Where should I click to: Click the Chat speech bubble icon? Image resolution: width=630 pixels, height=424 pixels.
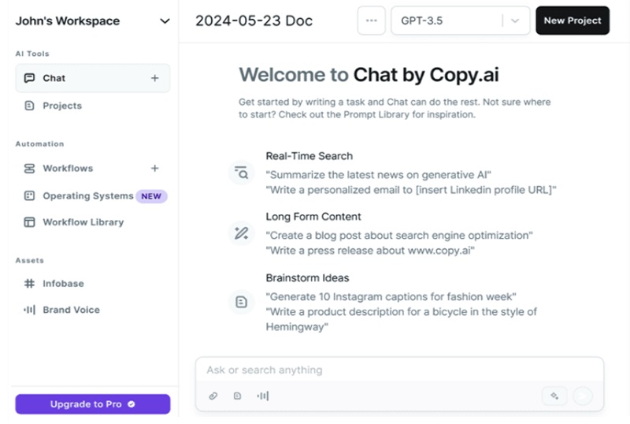[x=29, y=78]
